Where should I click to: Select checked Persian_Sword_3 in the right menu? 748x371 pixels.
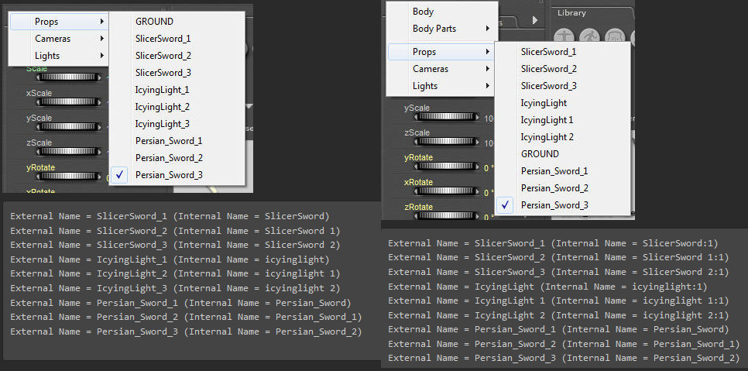(x=554, y=205)
